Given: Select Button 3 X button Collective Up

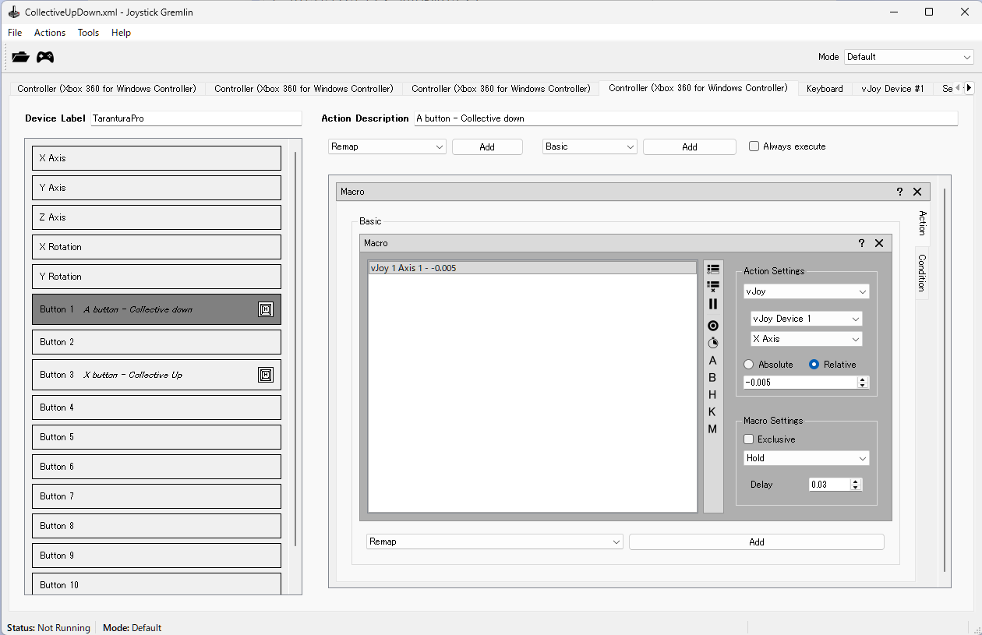Looking at the screenshot, I should [x=156, y=375].
